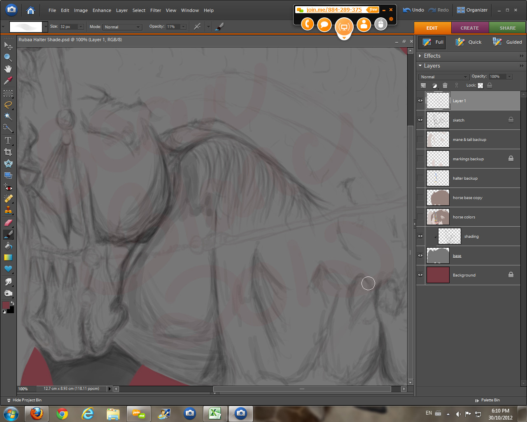The width and height of the screenshot is (527, 422).
Task: Create a new layer in Layers panel
Action: [423, 86]
